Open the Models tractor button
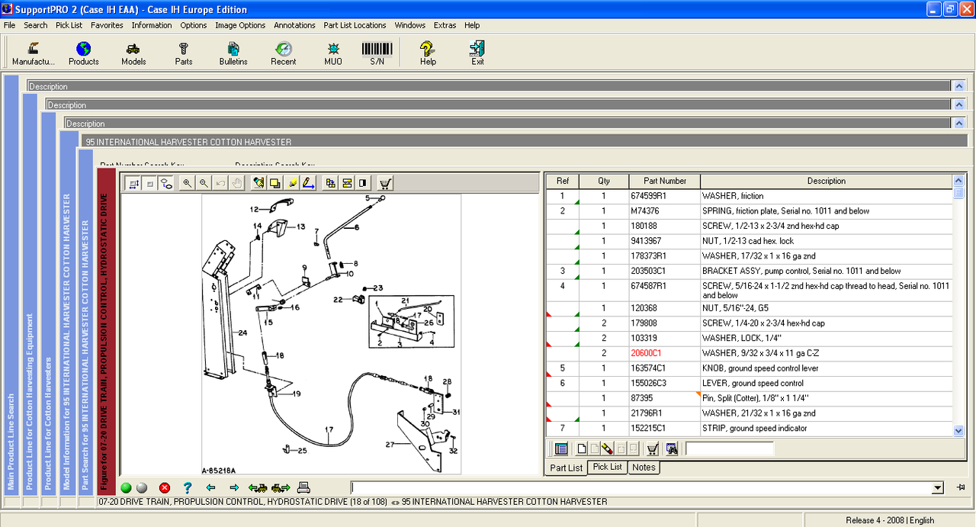This screenshot has height=527, width=976. [x=133, y=53]
